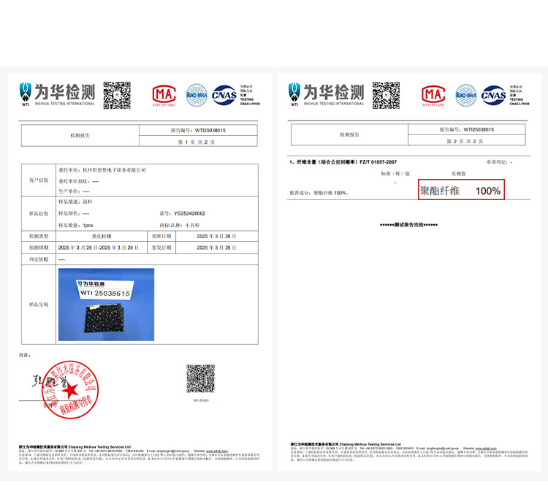Click the WTI logo on page 1
548x485 pixels.
coord(26,93)
